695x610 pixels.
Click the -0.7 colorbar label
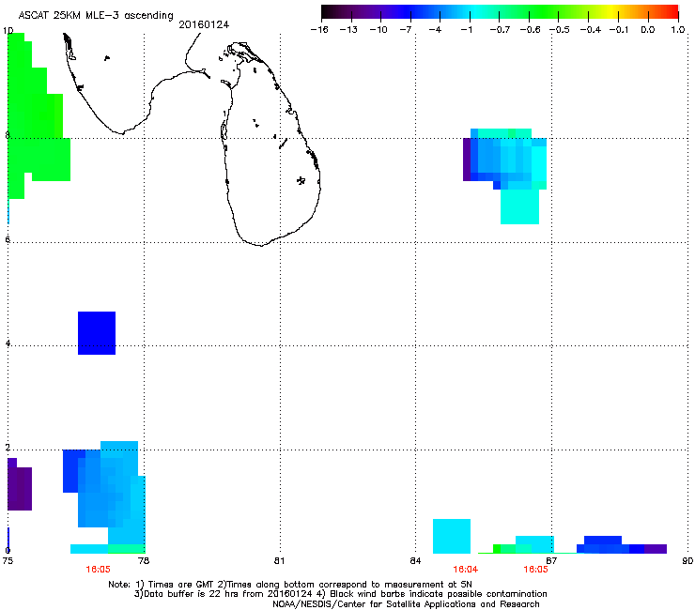tap(500, 30)
